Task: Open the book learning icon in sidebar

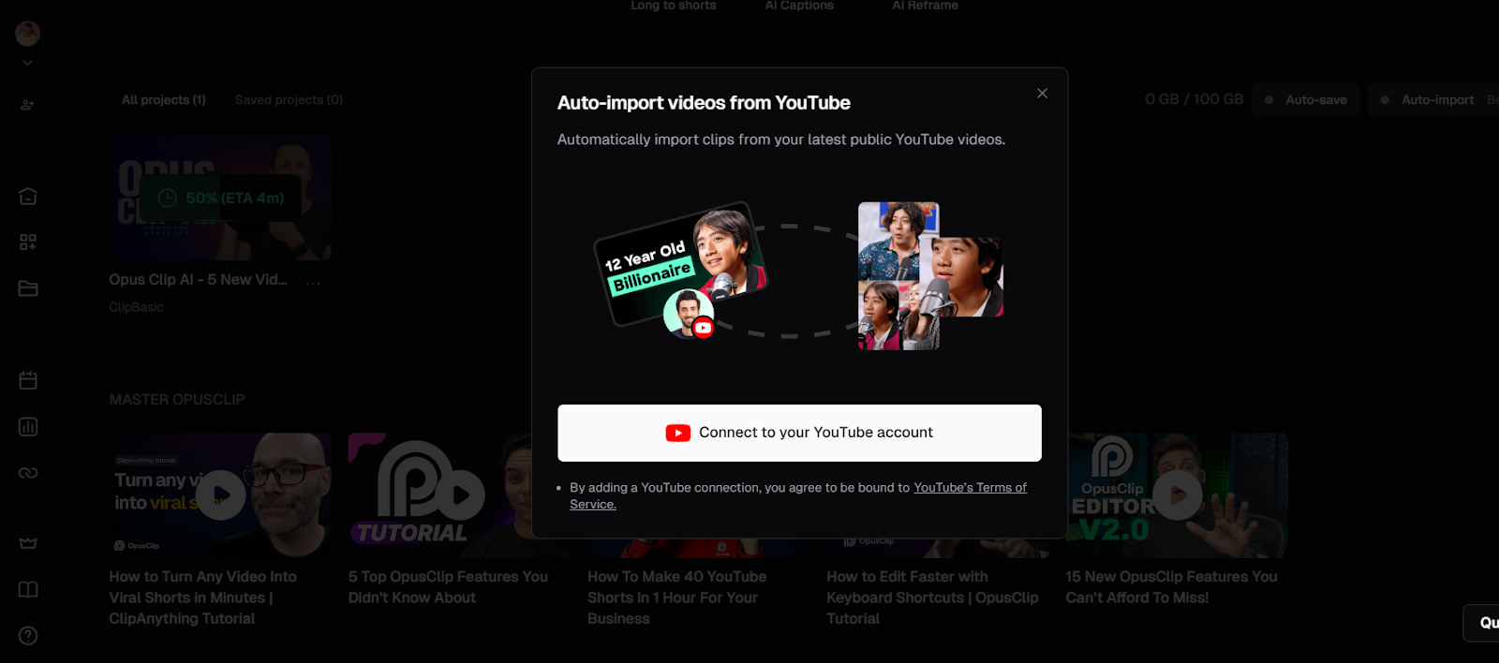Action: point(28,589)
